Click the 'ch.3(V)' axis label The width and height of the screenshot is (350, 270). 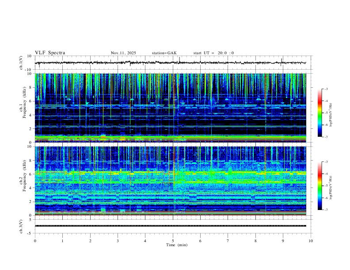[21, 227]
